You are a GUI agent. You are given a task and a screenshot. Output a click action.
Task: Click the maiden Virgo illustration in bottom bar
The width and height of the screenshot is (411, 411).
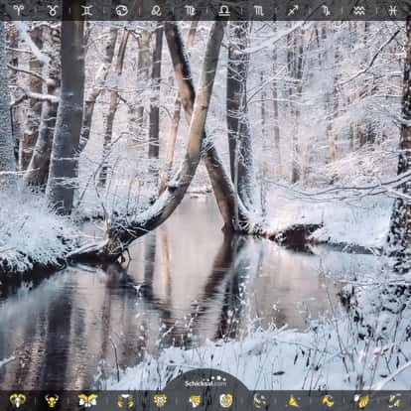point(196,401)
